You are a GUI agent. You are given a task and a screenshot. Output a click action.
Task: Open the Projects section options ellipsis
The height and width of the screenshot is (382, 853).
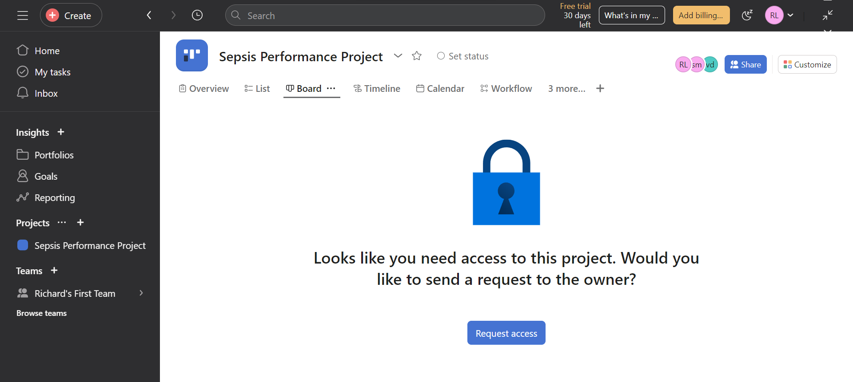62,222
